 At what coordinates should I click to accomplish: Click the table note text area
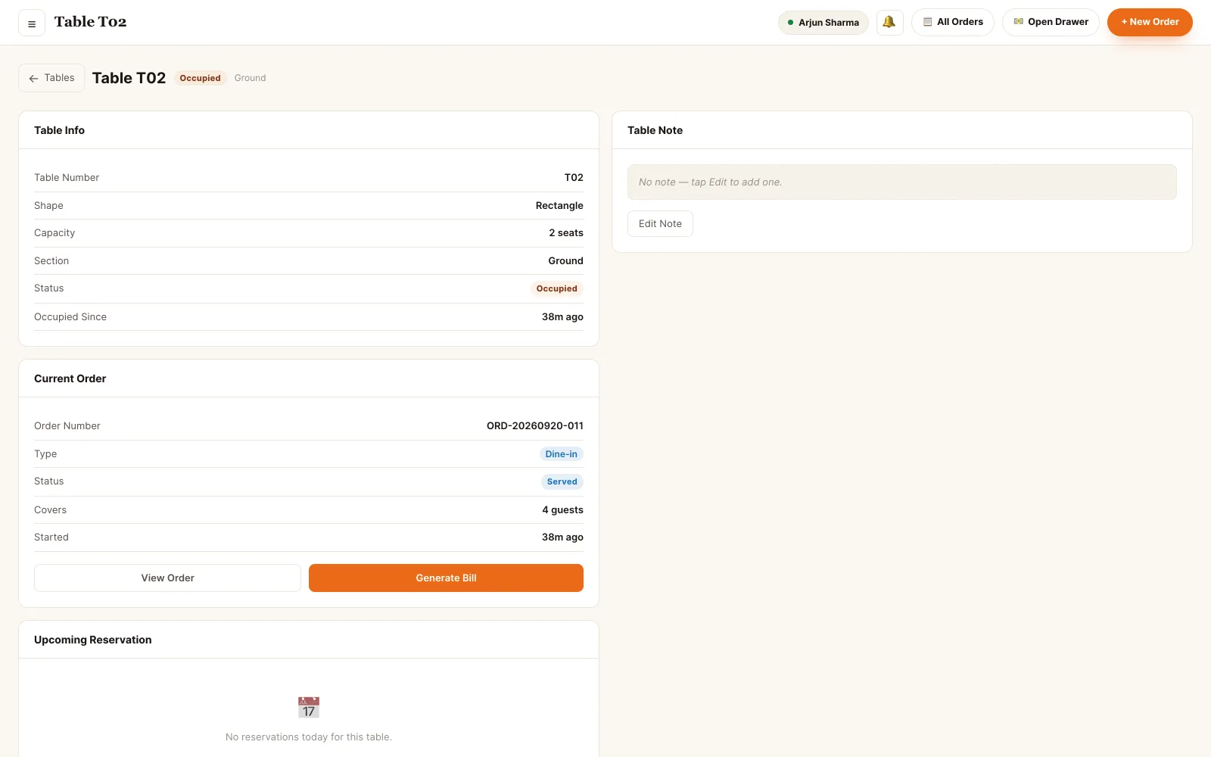(x=901, y=182)
